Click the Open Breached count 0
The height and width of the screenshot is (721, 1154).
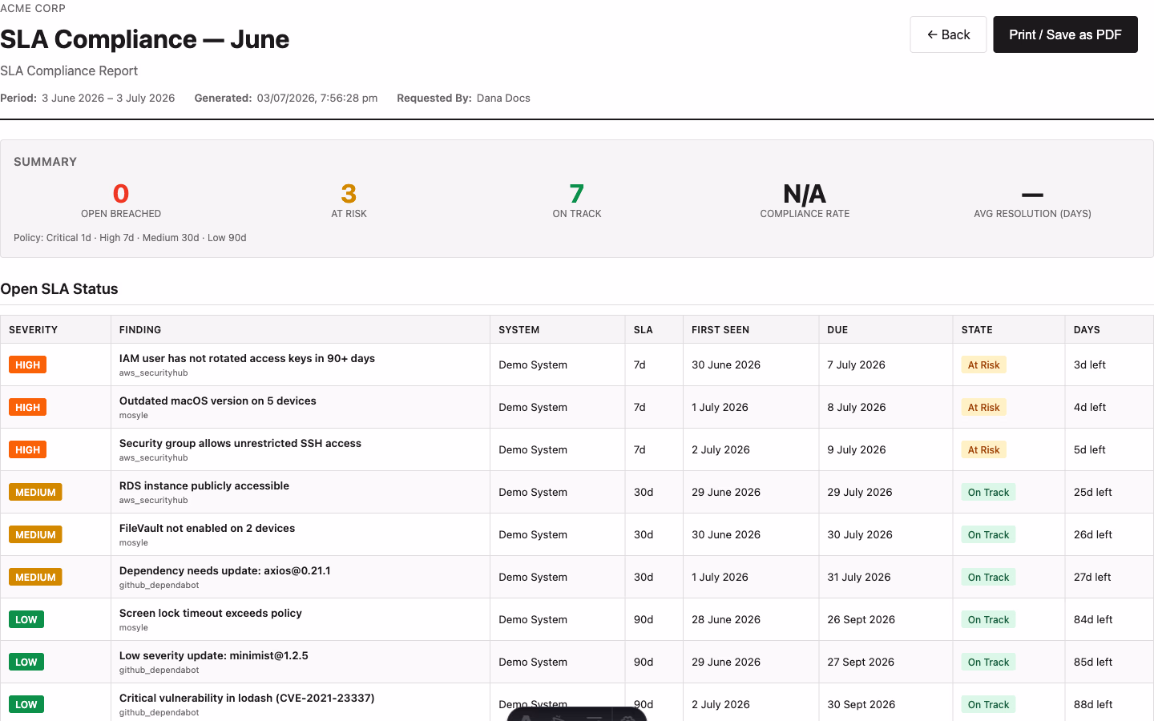point(121,193)
